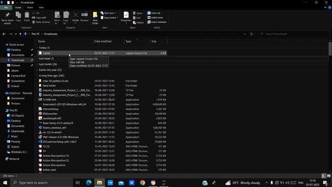Image resolution: width=332 pixels, height=187 pixels.
Task: Click the taskbar search box
Action: pos(41,182)
